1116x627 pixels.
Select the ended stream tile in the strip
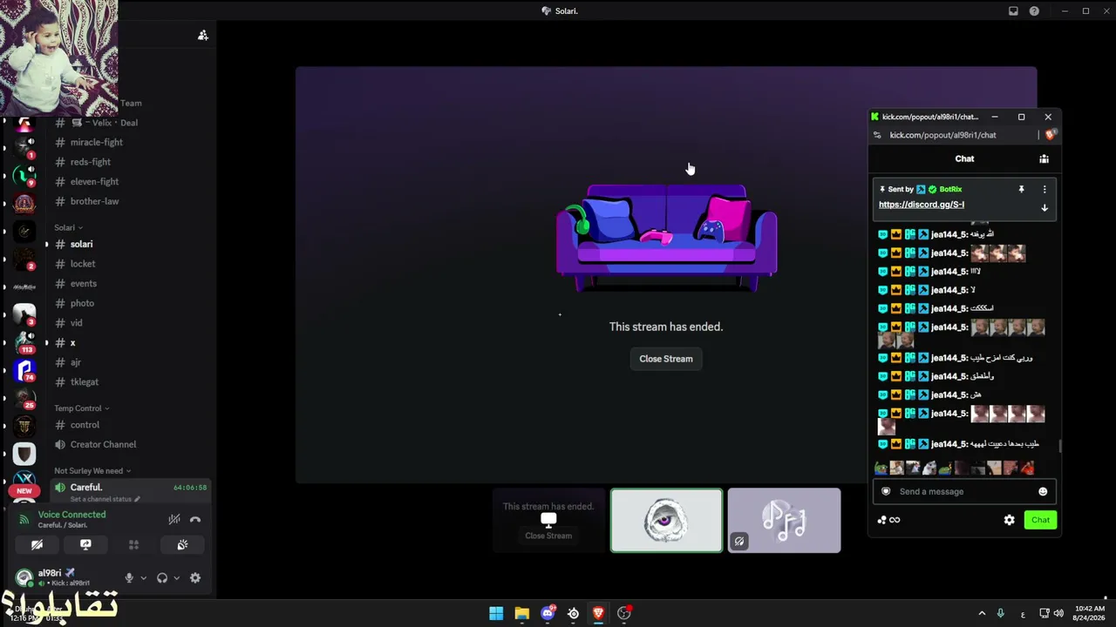pyautogui.click(x=548, y=521)
